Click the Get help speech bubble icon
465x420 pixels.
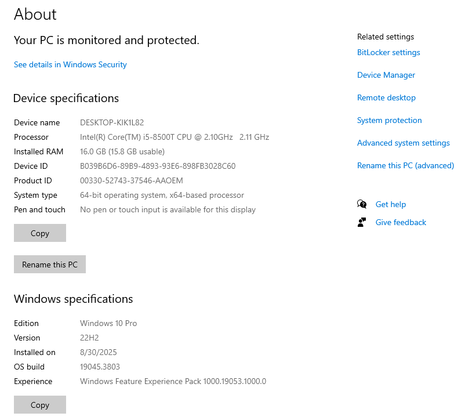tap(362, 204)
